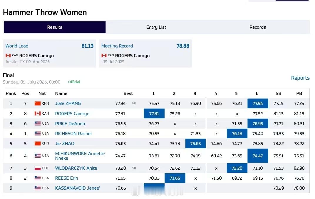Open RICHESON Rachel athlete profile link

click(73, 133)
